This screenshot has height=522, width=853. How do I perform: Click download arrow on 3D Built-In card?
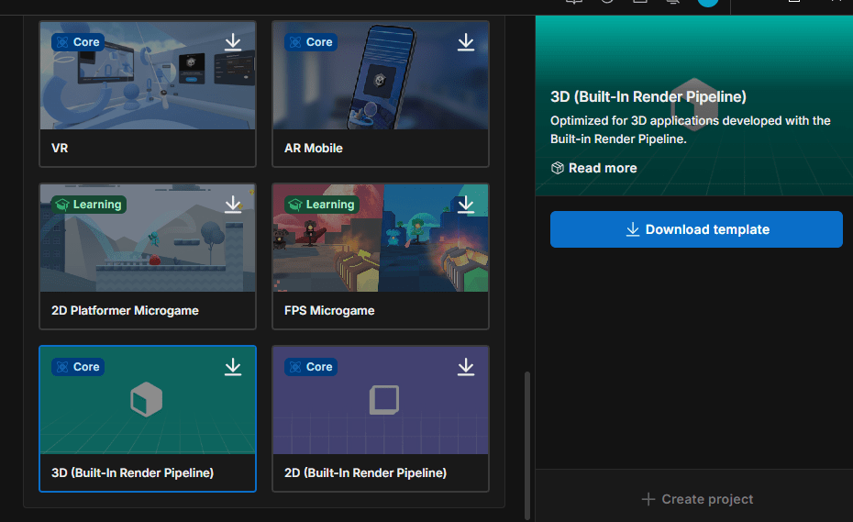(x=233, y=367)
